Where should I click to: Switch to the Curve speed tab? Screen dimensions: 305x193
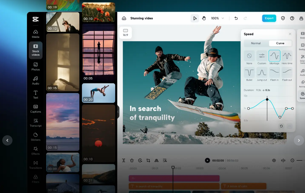pyautogui.click(x=280, y=43)
